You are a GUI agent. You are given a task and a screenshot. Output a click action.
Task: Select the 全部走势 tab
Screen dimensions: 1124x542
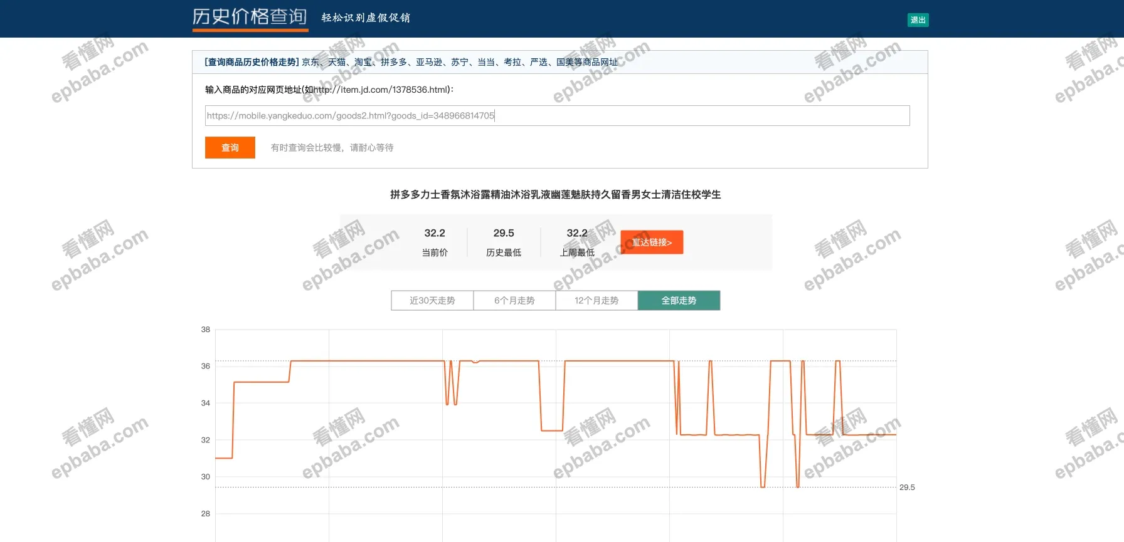coord(679,300)
